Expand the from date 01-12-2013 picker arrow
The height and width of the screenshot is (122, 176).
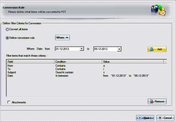tap(82, 49)
